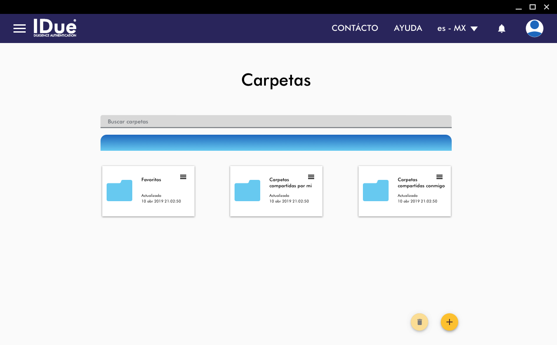
Task: Open options menu on Favoritos card
Action: pyautogui.click(x=183, y=177)
